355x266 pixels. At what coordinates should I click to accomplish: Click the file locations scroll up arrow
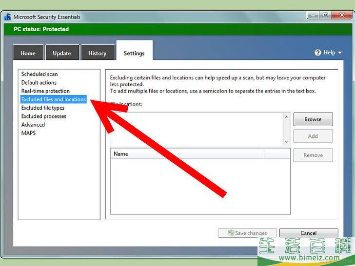coord(286,117)
